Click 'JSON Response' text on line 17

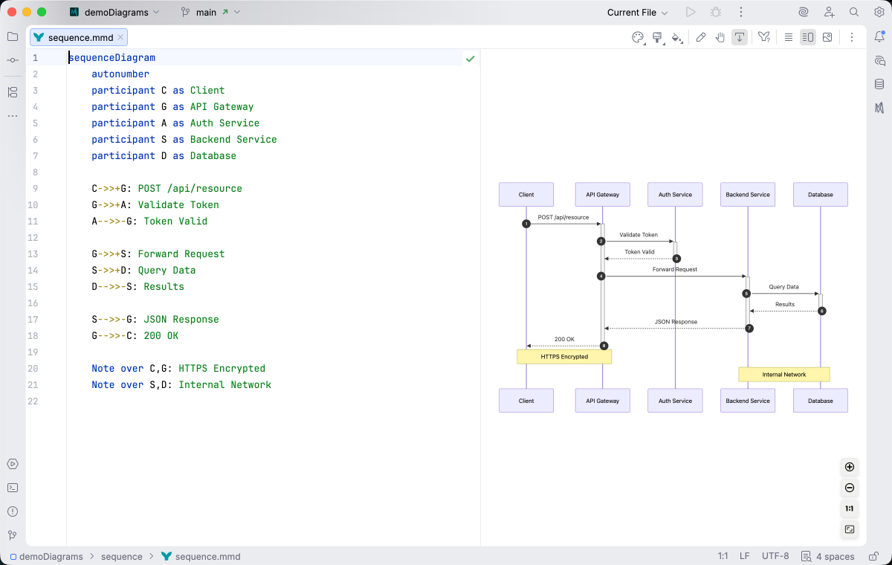(x=181, y=319)
